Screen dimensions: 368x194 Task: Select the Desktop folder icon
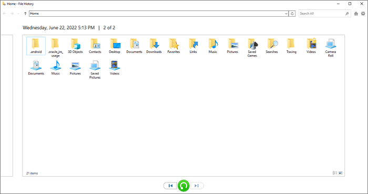115,44
